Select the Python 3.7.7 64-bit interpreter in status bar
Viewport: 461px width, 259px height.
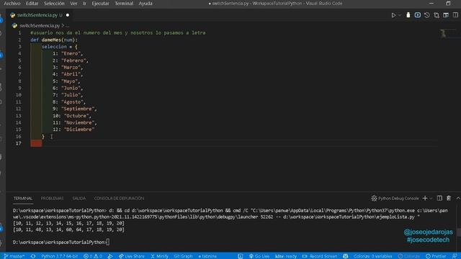coord(59,256)
